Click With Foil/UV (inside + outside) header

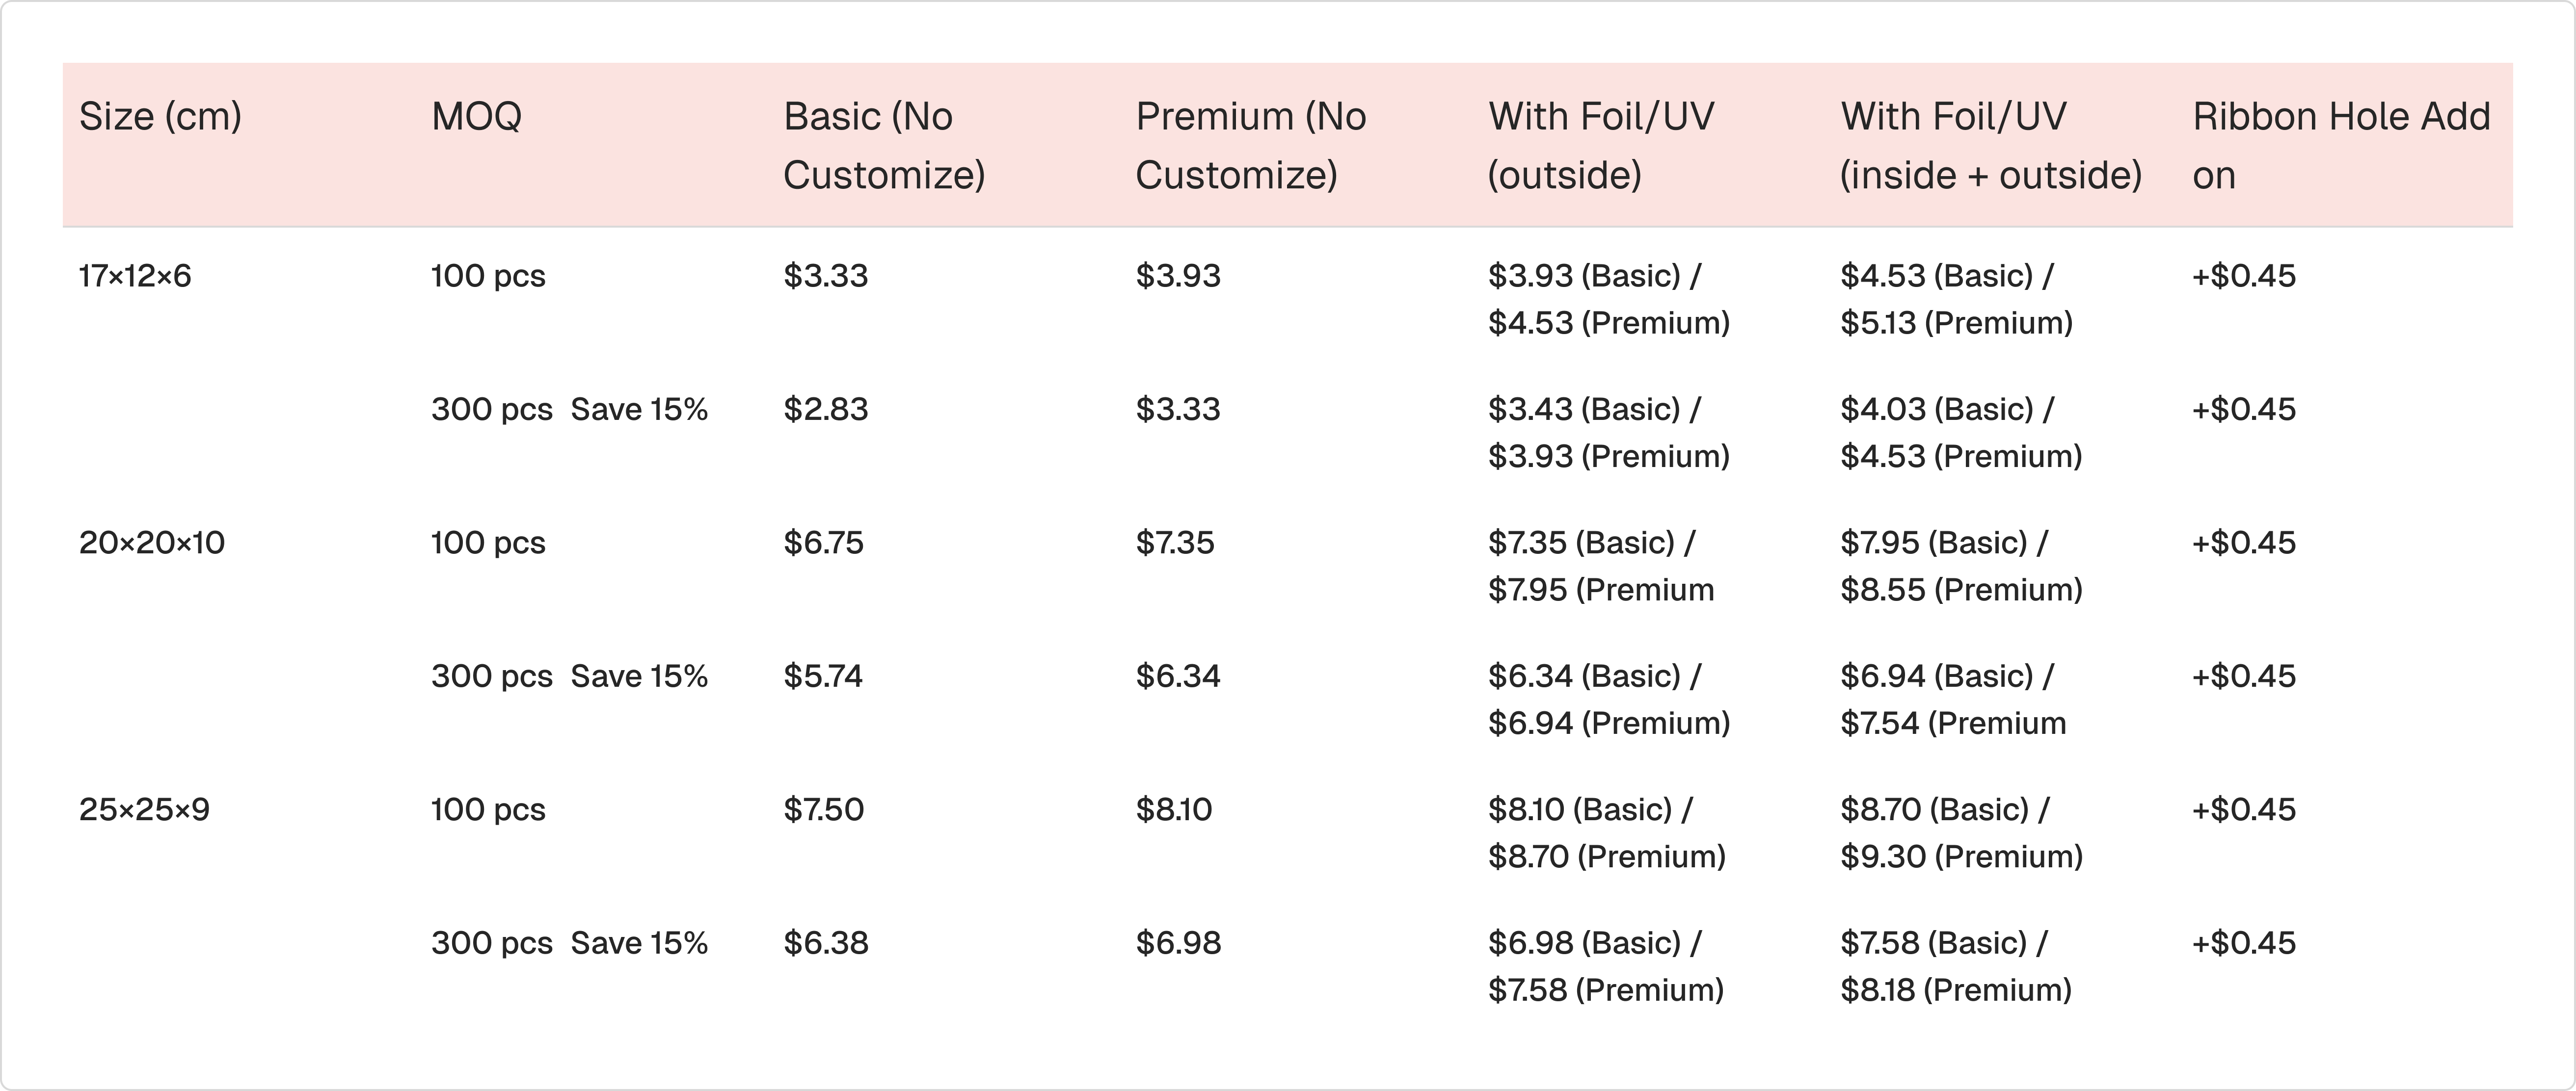1990,146
